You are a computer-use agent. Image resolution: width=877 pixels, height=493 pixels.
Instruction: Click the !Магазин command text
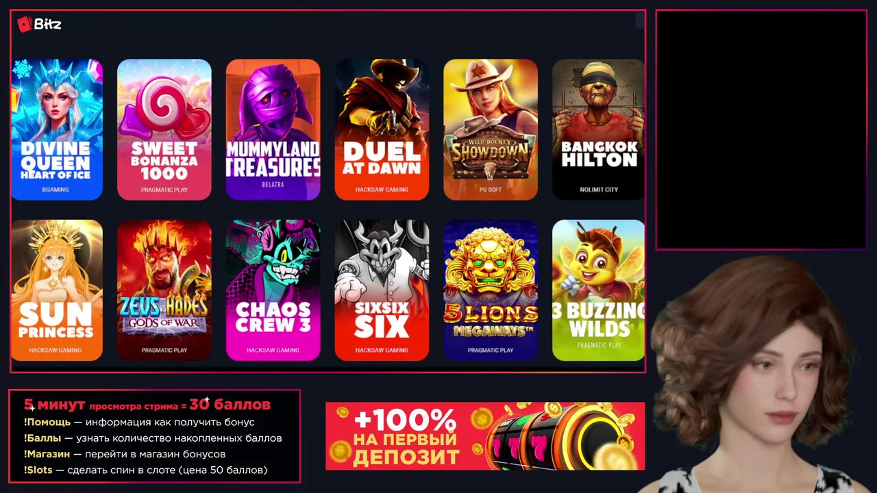click(47, 454)
